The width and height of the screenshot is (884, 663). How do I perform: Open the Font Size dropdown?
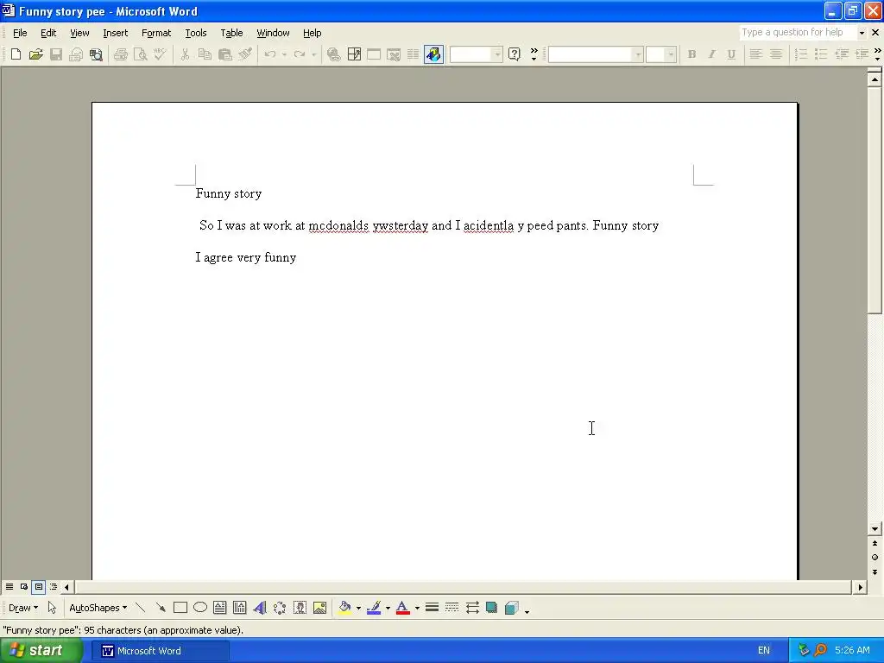tap(670, 54)
